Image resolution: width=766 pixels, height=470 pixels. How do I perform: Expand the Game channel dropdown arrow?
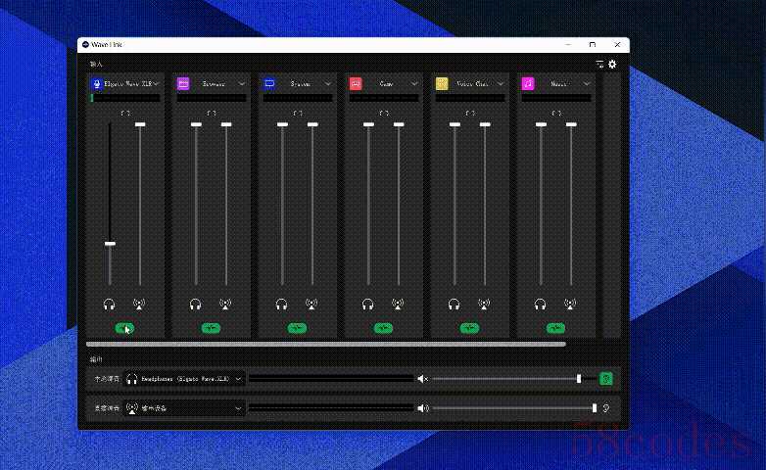click(414, 84)
